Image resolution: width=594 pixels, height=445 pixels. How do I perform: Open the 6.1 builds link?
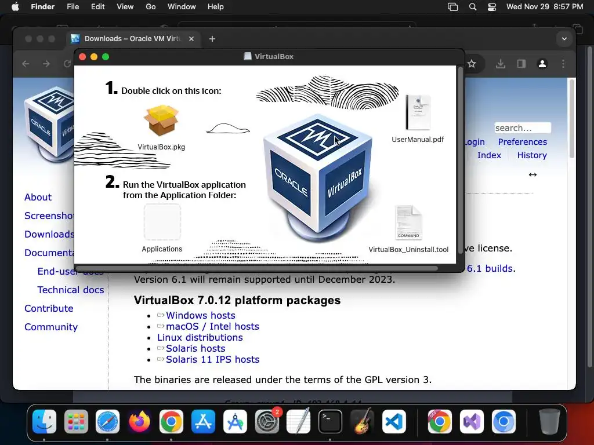click(491, 268)
